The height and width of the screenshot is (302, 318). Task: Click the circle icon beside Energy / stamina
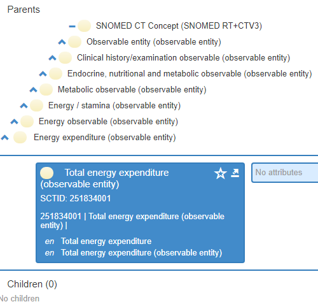pos(36,106)
